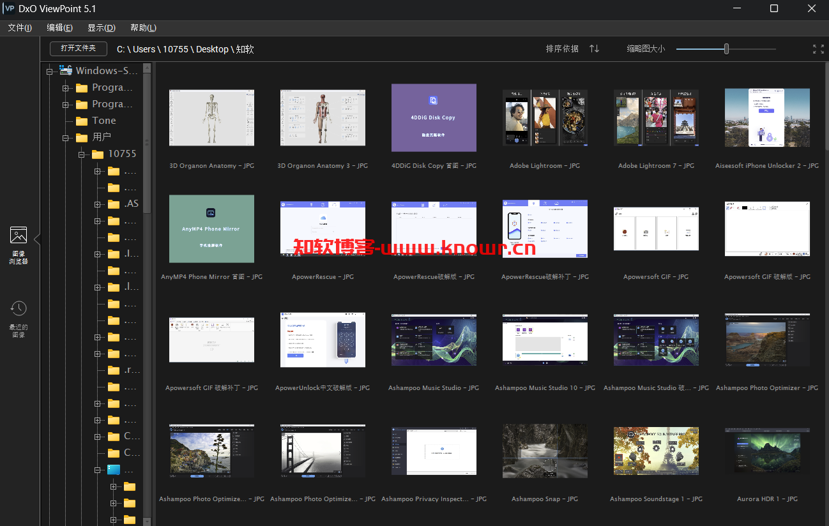Click the DxO ViewPoint VP logo

[9, 9]
